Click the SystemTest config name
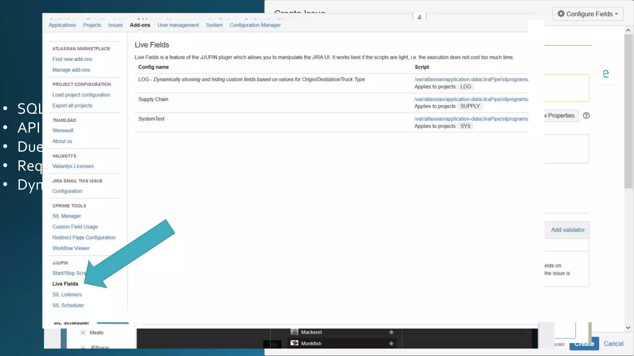Viewport: 634px width, 356px height. coord(151,119)
